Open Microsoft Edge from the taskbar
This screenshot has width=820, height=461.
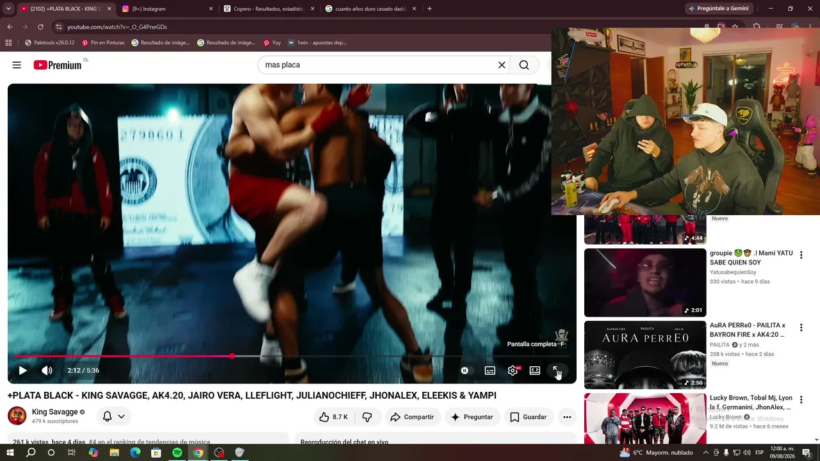pos(135,453)
